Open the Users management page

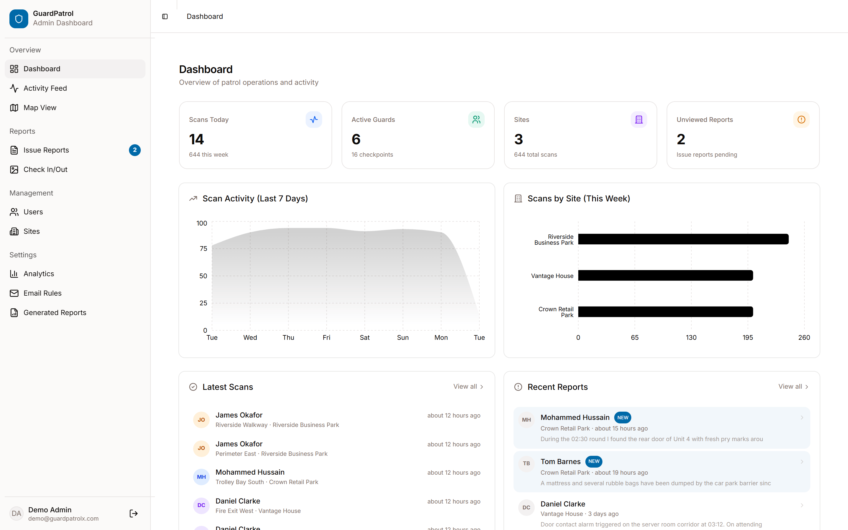pos(75,212)
